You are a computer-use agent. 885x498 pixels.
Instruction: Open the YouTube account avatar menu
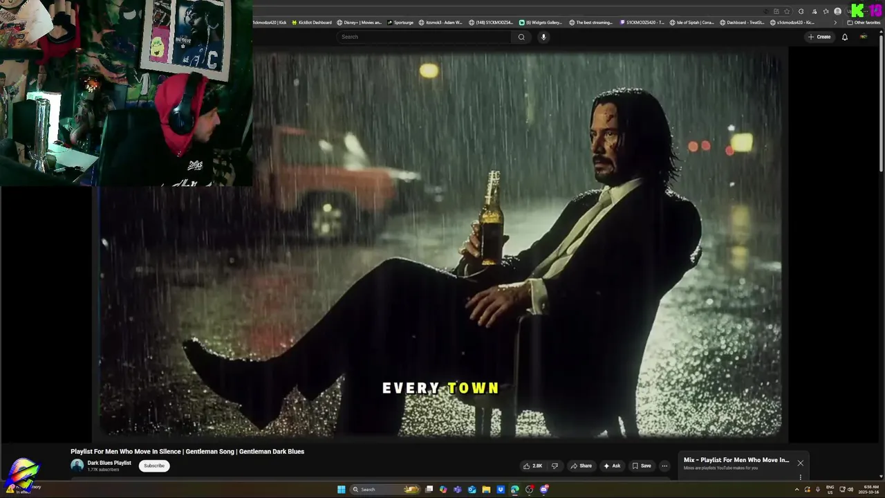(863, 37)
